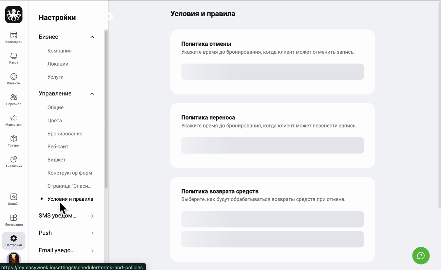Open the Маркетинг megaphone section
Viewport: 441px width, 270px height.
pyautogui.click(x=14, y=120)
